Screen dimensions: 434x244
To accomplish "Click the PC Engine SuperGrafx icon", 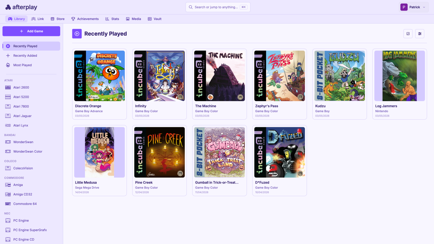I will tap(8, 230).
